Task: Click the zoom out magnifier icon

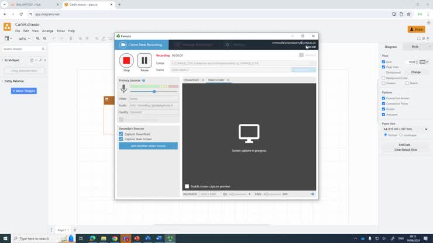Action: pos(44,39)
